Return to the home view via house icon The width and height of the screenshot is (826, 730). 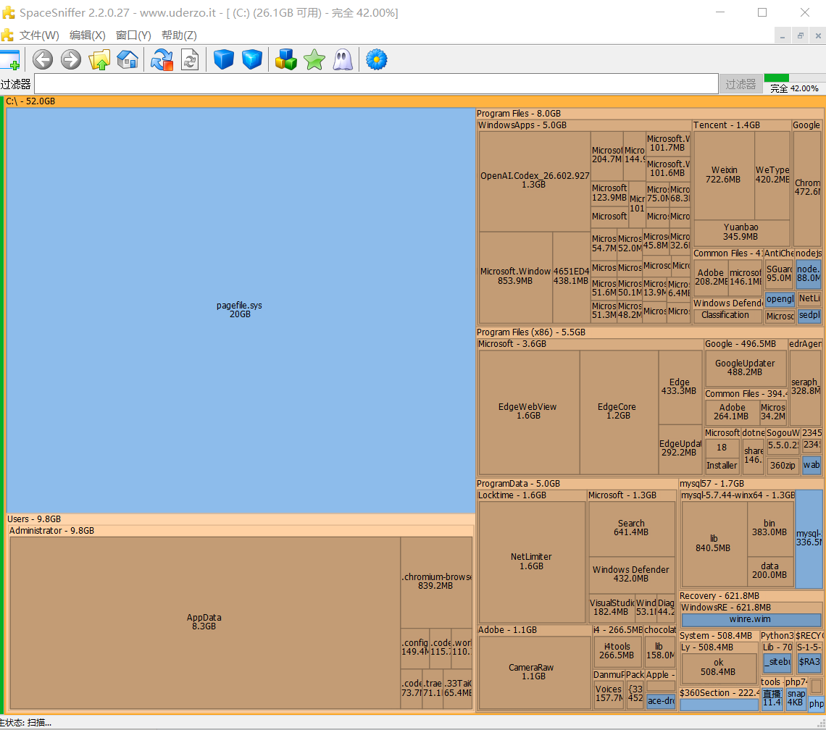(x=128, y=59)
